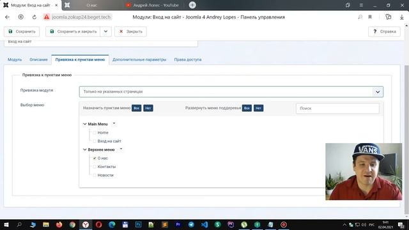Collapse the Верхнее меню tree chevron
Viewport: 409px width, 230px height.
coord(85,149)
